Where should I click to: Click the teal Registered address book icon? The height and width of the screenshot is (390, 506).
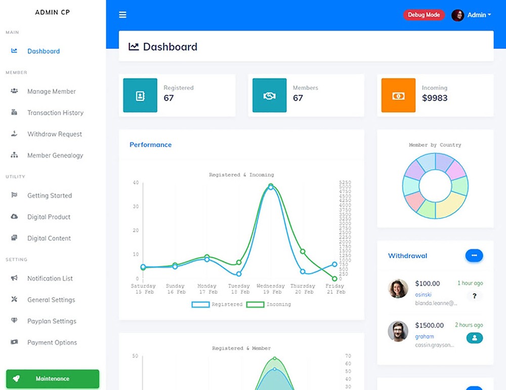coord(140,95)
